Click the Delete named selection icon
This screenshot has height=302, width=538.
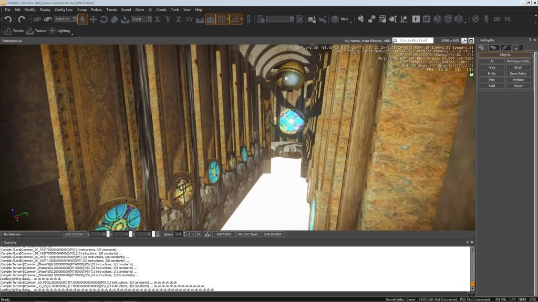point(299,19)
